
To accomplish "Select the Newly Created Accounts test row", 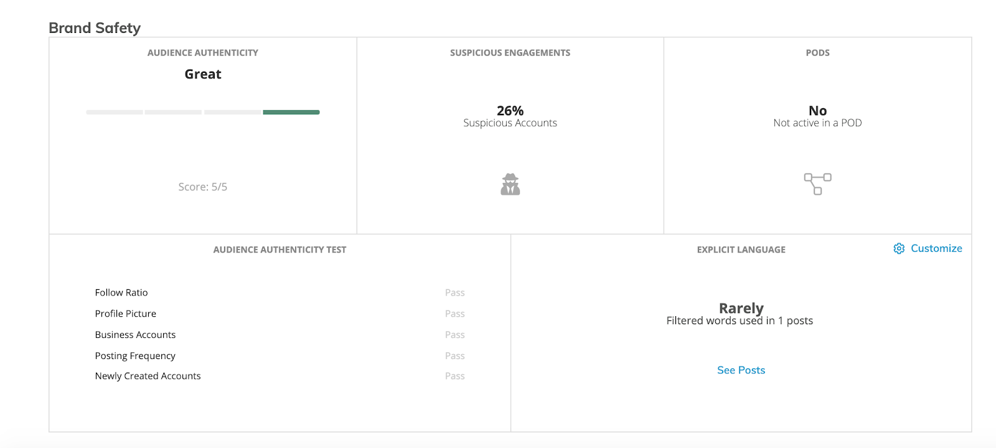I will 280,376.
